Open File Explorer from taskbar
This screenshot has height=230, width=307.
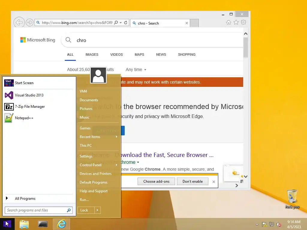pyautogui.click(x=24, y=224)
